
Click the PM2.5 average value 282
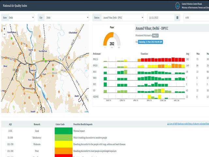pos(187,59)
